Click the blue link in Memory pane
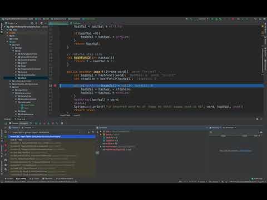 (x=246, y=151)
